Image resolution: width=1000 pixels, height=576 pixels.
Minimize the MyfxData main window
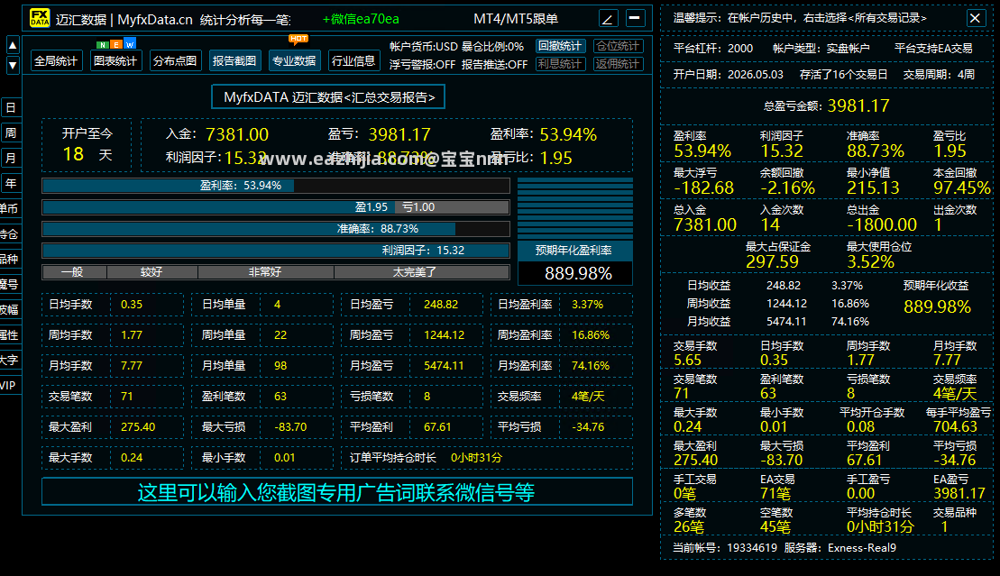635,18
